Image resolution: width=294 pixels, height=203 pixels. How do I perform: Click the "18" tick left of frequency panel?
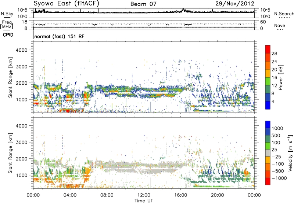click(24, 22)
